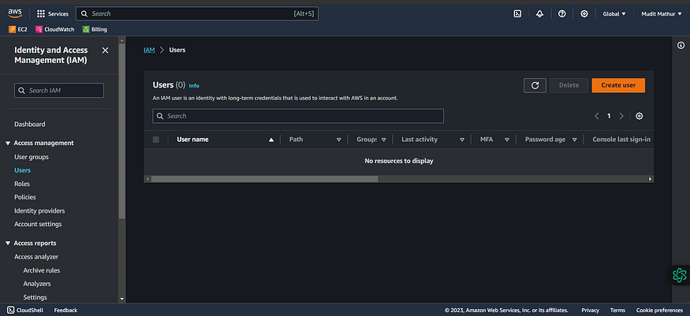This screenshot has width=690, height=316.
Task: Open the Terms link in footer
Action: [x=617, y=310]
